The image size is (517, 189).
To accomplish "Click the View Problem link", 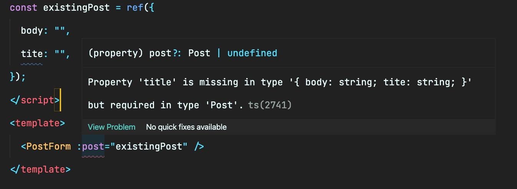I will tap(111, 127).
